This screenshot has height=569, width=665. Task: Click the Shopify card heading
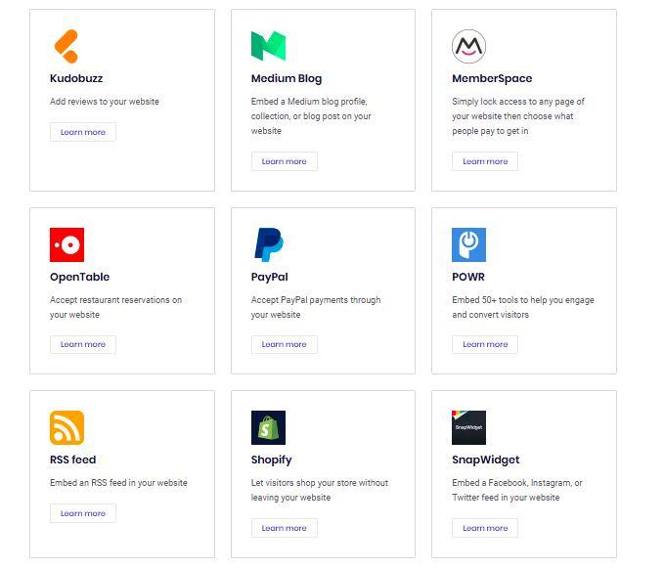tap(271, 460)
